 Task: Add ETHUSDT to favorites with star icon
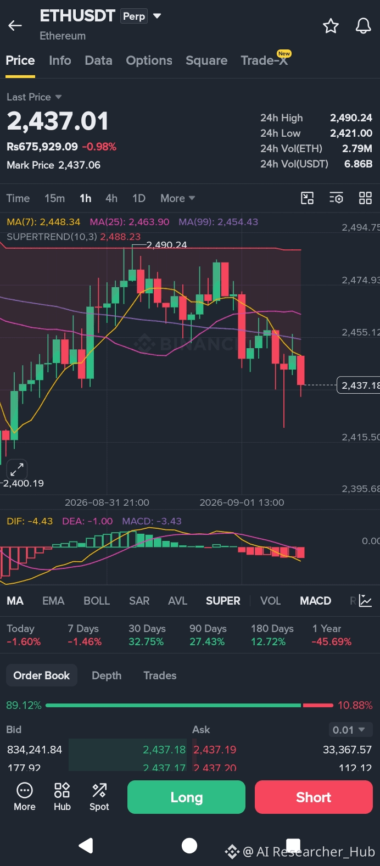point(331,26)
